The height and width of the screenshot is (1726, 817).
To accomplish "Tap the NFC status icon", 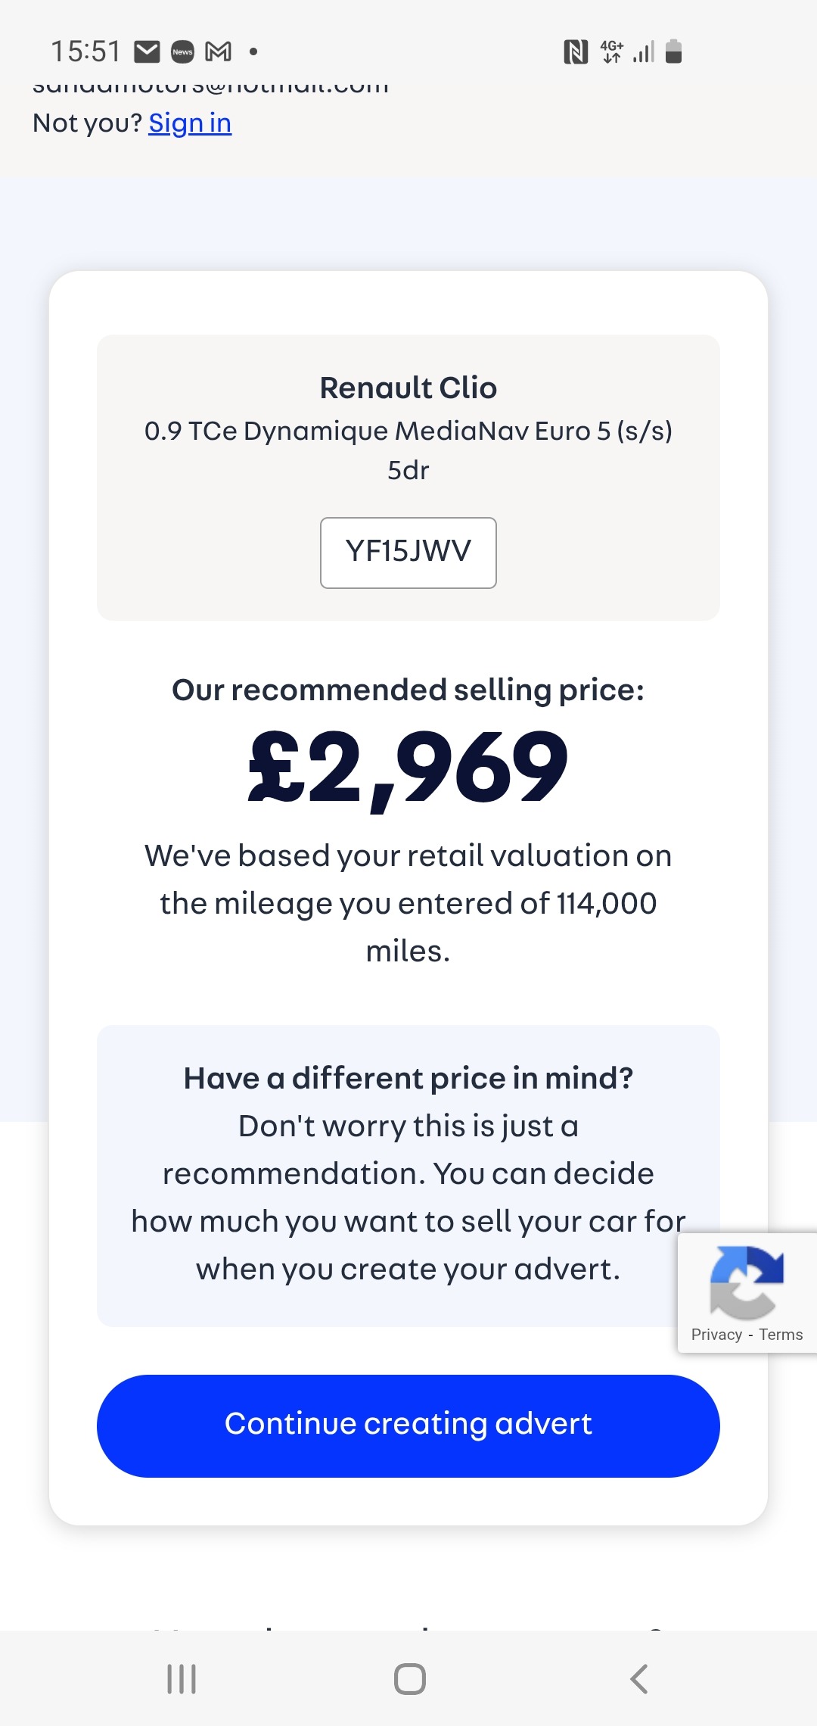I will coord(576,51).
